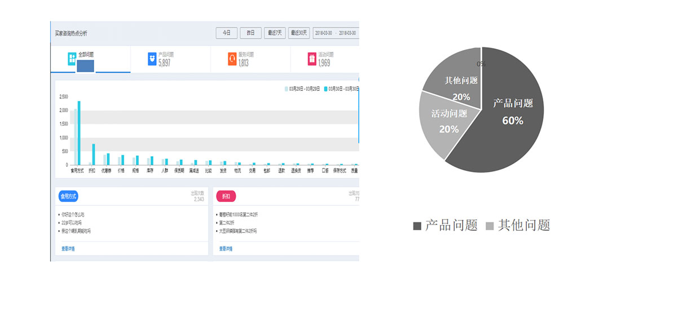
Task: Click the 质量 axis label
Action: [354, 170]
